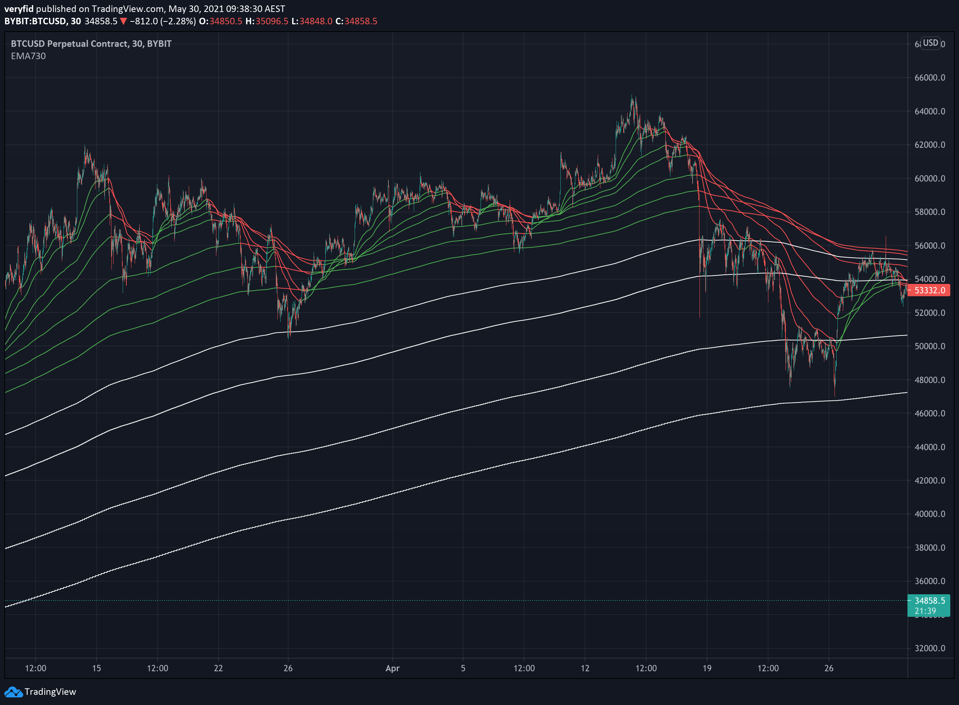Click the H:35096.5 high value

pyautogui.click(x=267, y=21)
